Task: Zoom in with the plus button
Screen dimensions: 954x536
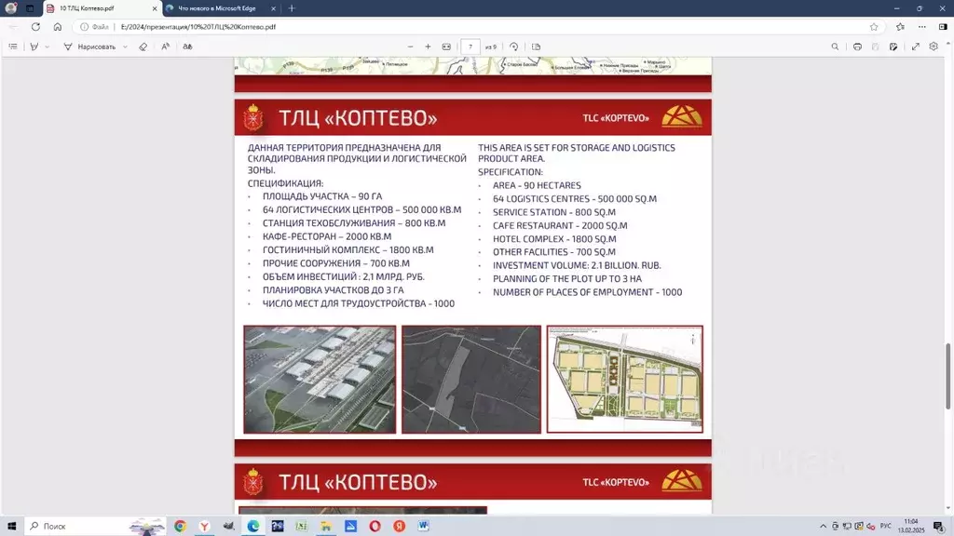Action: (428, 47)
